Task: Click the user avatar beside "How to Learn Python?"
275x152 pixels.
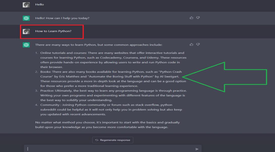Action: pyautogui.click(x=26, y=31)
